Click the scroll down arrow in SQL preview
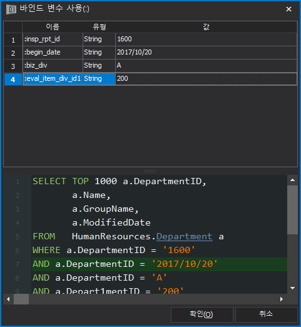The image size is (301, 327). point(292,288)
